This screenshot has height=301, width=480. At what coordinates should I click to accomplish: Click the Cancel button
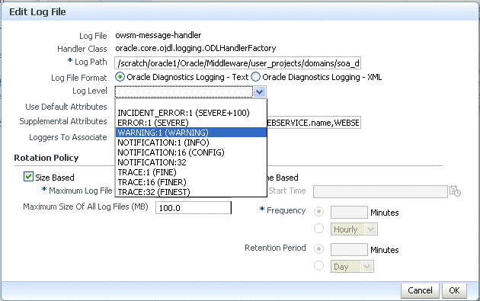[x=420, y=290]
